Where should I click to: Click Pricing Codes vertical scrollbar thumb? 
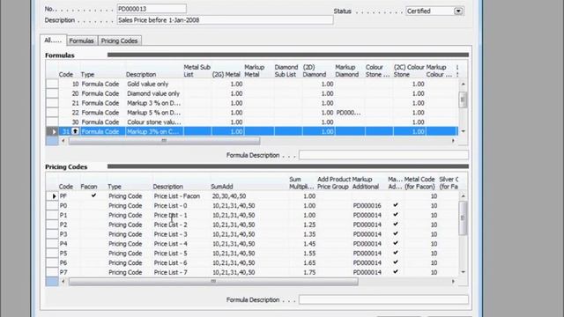[463, 217]
